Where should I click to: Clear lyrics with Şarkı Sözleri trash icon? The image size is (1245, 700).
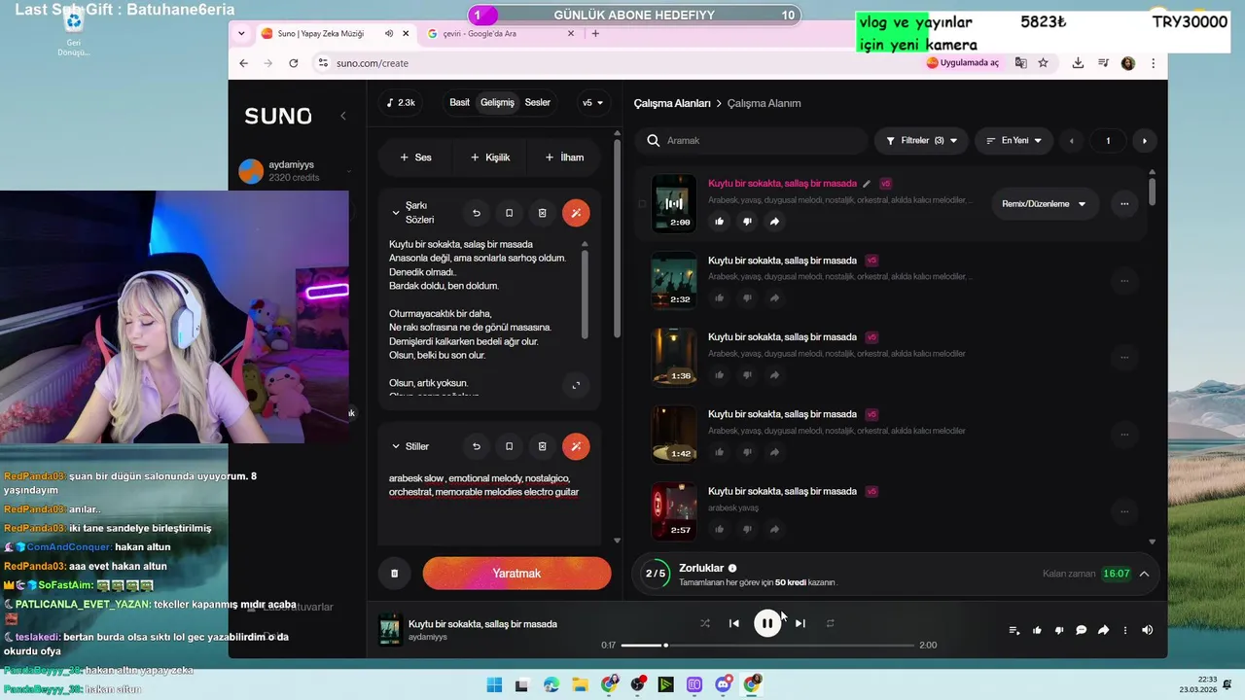[543, 213]
